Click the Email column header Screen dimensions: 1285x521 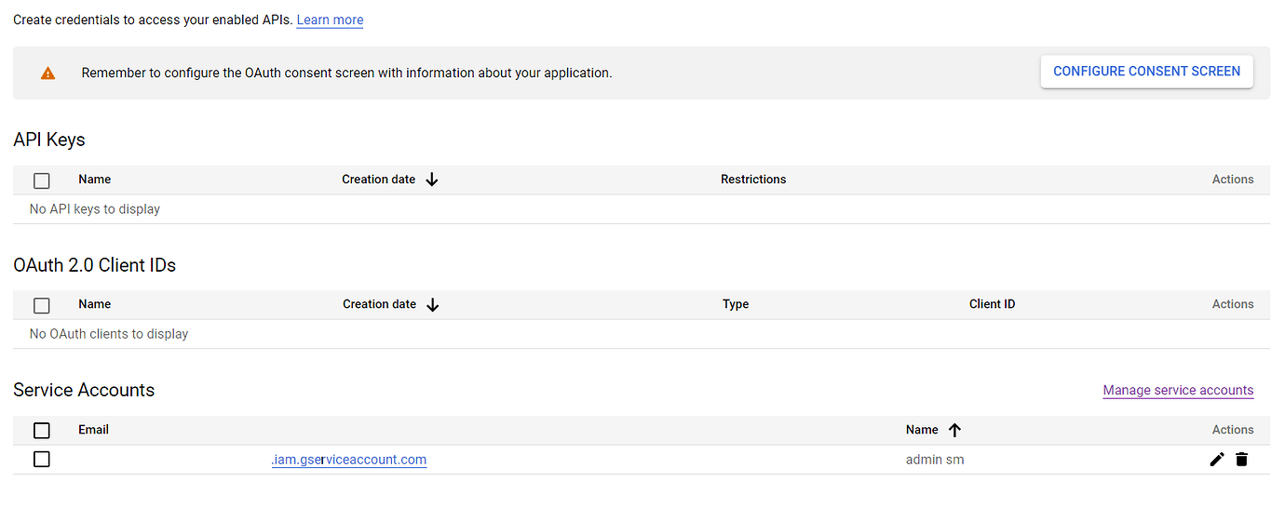[x=93, y=430]
